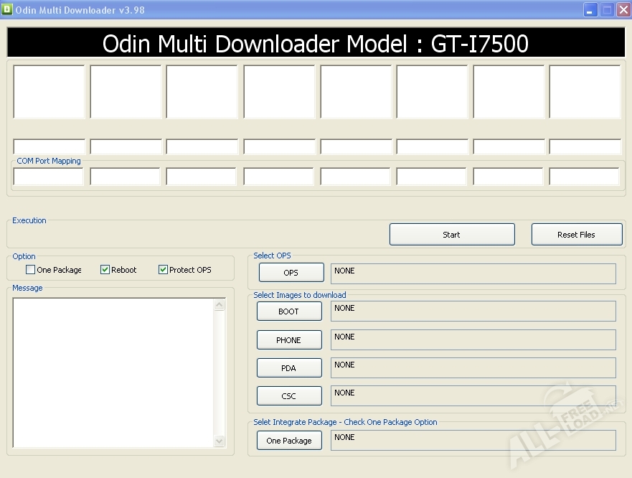Click the Reset Files button
Viewport: 632px width, 478px height.
click(576, 235)
